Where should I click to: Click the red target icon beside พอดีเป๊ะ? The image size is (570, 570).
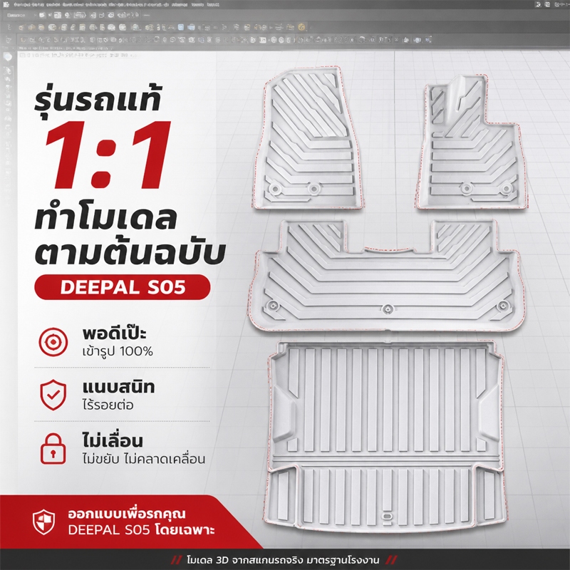click(x=53, y=342)
